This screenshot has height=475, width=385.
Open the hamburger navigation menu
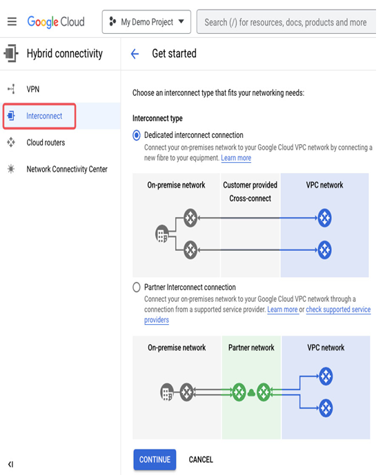tap(12, 22)
